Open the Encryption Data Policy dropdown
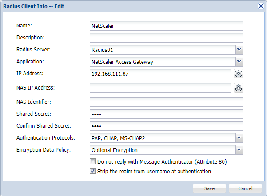Image resolution: width=267 pixels, height=196 pixels. point(239,150)
